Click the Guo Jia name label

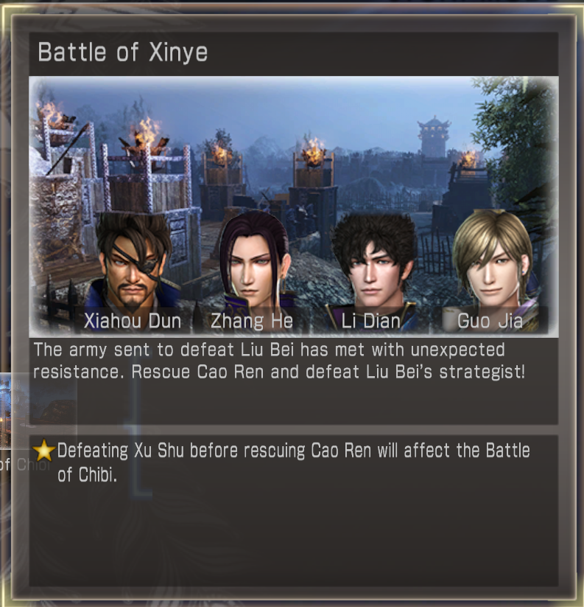490,321
